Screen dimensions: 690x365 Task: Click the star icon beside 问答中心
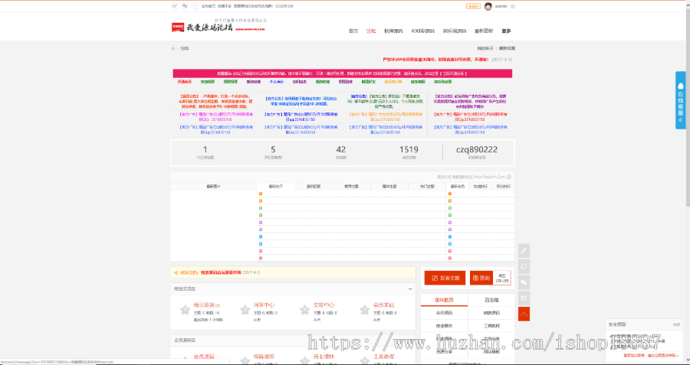point(245,310)
